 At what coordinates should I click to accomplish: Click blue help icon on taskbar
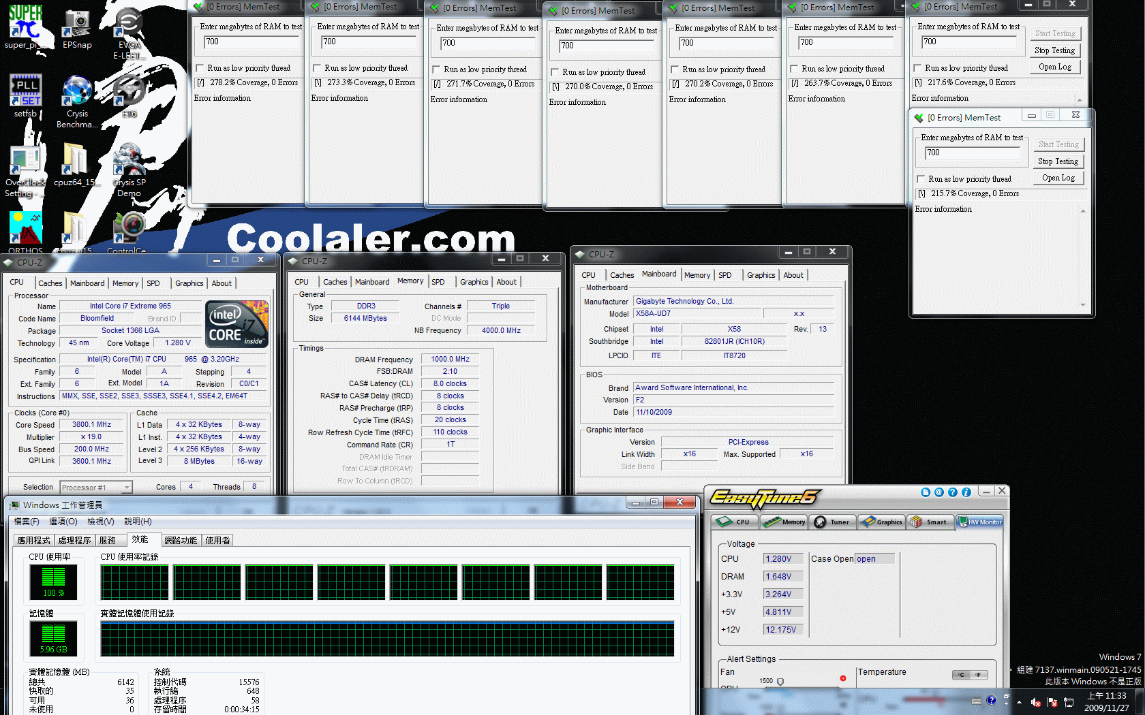pos(991,700)
